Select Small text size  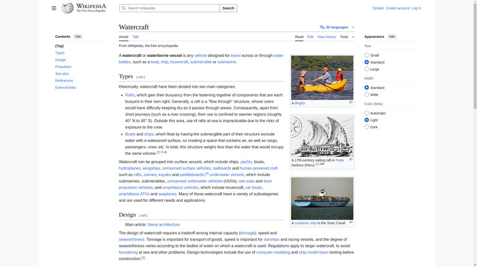click(367, 55)
